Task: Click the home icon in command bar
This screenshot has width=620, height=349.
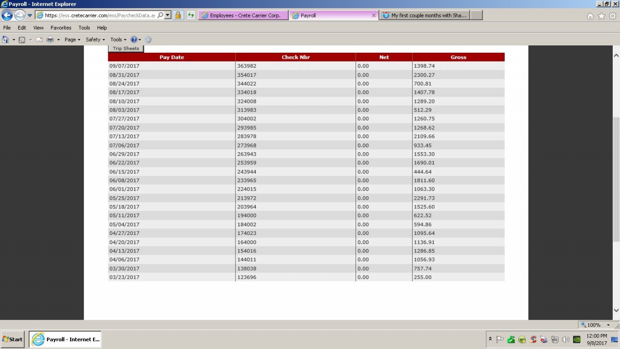Action: point(5,40)
